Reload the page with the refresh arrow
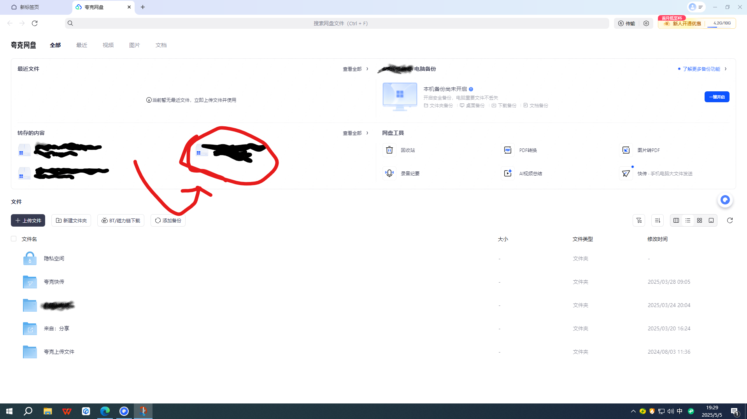The image size is (747, 419). 35,23
